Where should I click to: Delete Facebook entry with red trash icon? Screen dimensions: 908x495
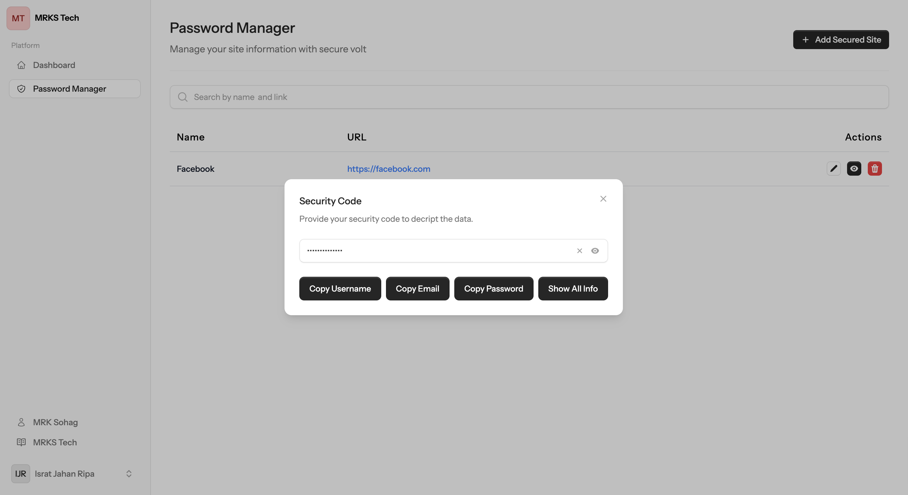[x=874, y=169]
